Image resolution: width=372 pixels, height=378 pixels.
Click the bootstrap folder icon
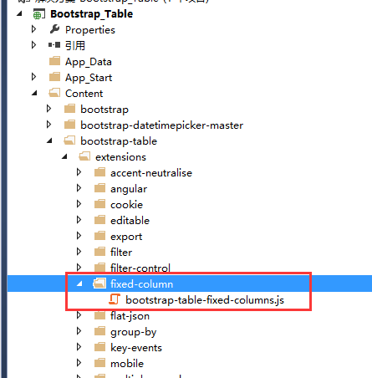pyautogui.click(x=69, y=109)
